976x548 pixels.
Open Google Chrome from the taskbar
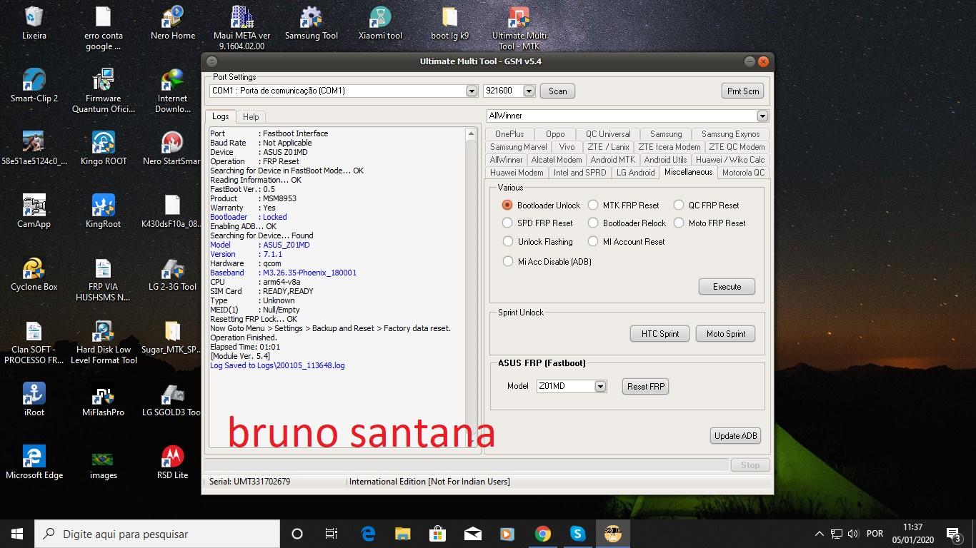pyautogui.click(x=543, y=534)
